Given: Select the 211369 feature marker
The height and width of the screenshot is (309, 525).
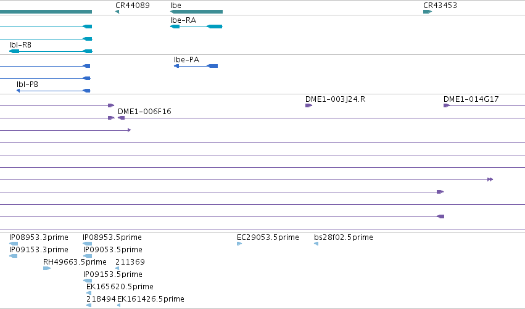Looking at the screenshot, I should (x=117, y=268).
